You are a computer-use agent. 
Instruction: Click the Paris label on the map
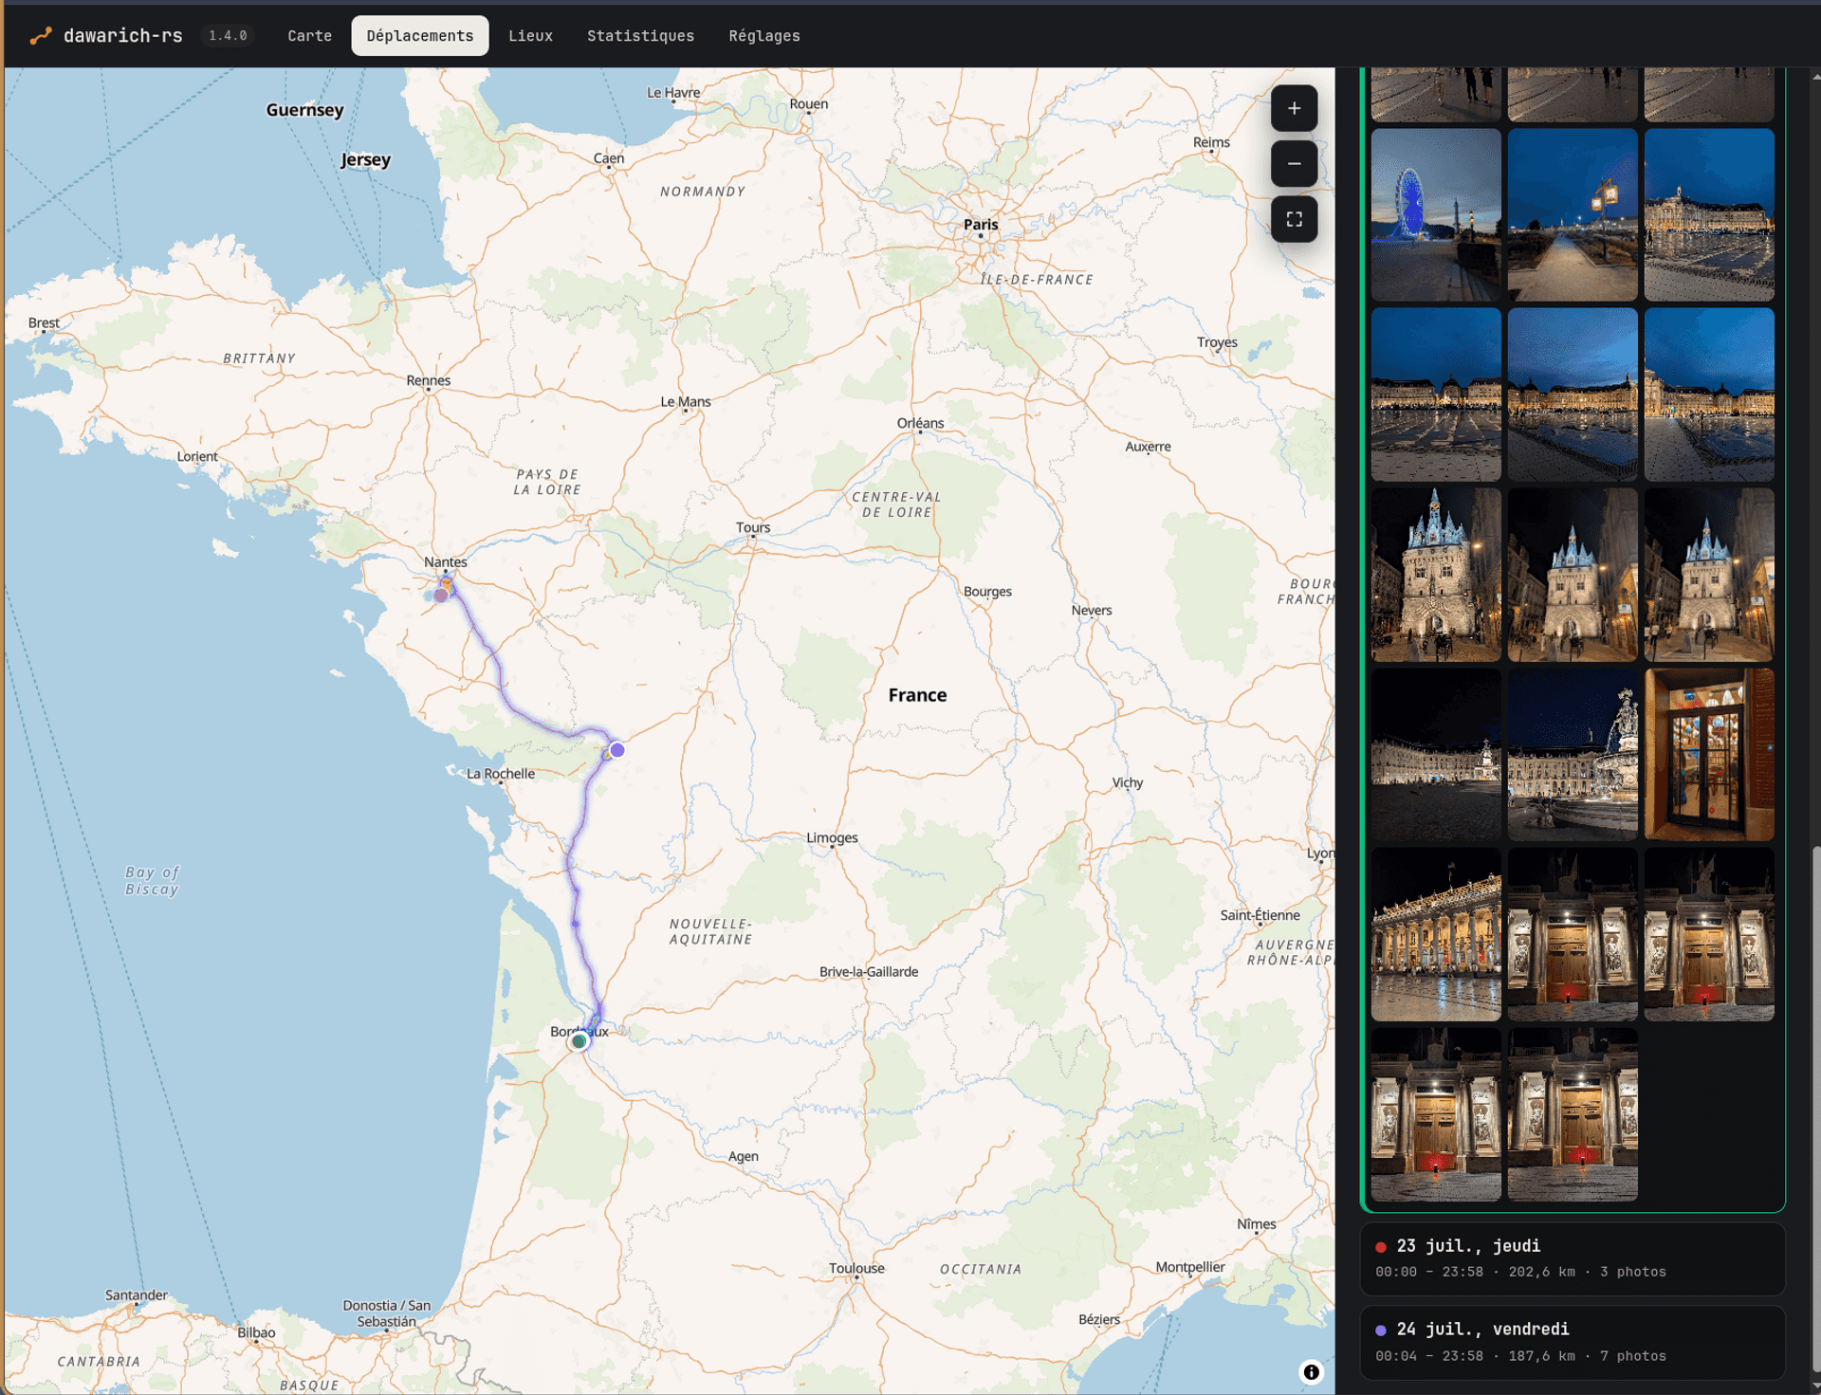point(981,225)
